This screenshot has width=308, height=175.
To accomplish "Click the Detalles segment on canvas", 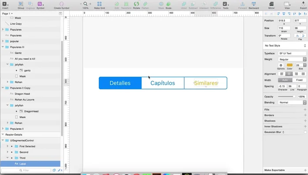I will pos(120,83).
